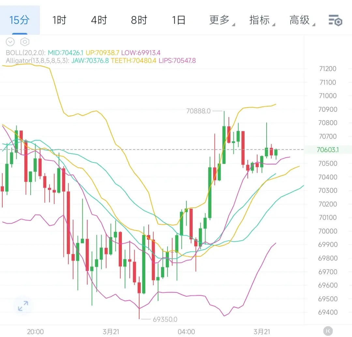Click the 04:00 time axis label
This screenshot has height=337, width=352.
[x=186, y=331]
